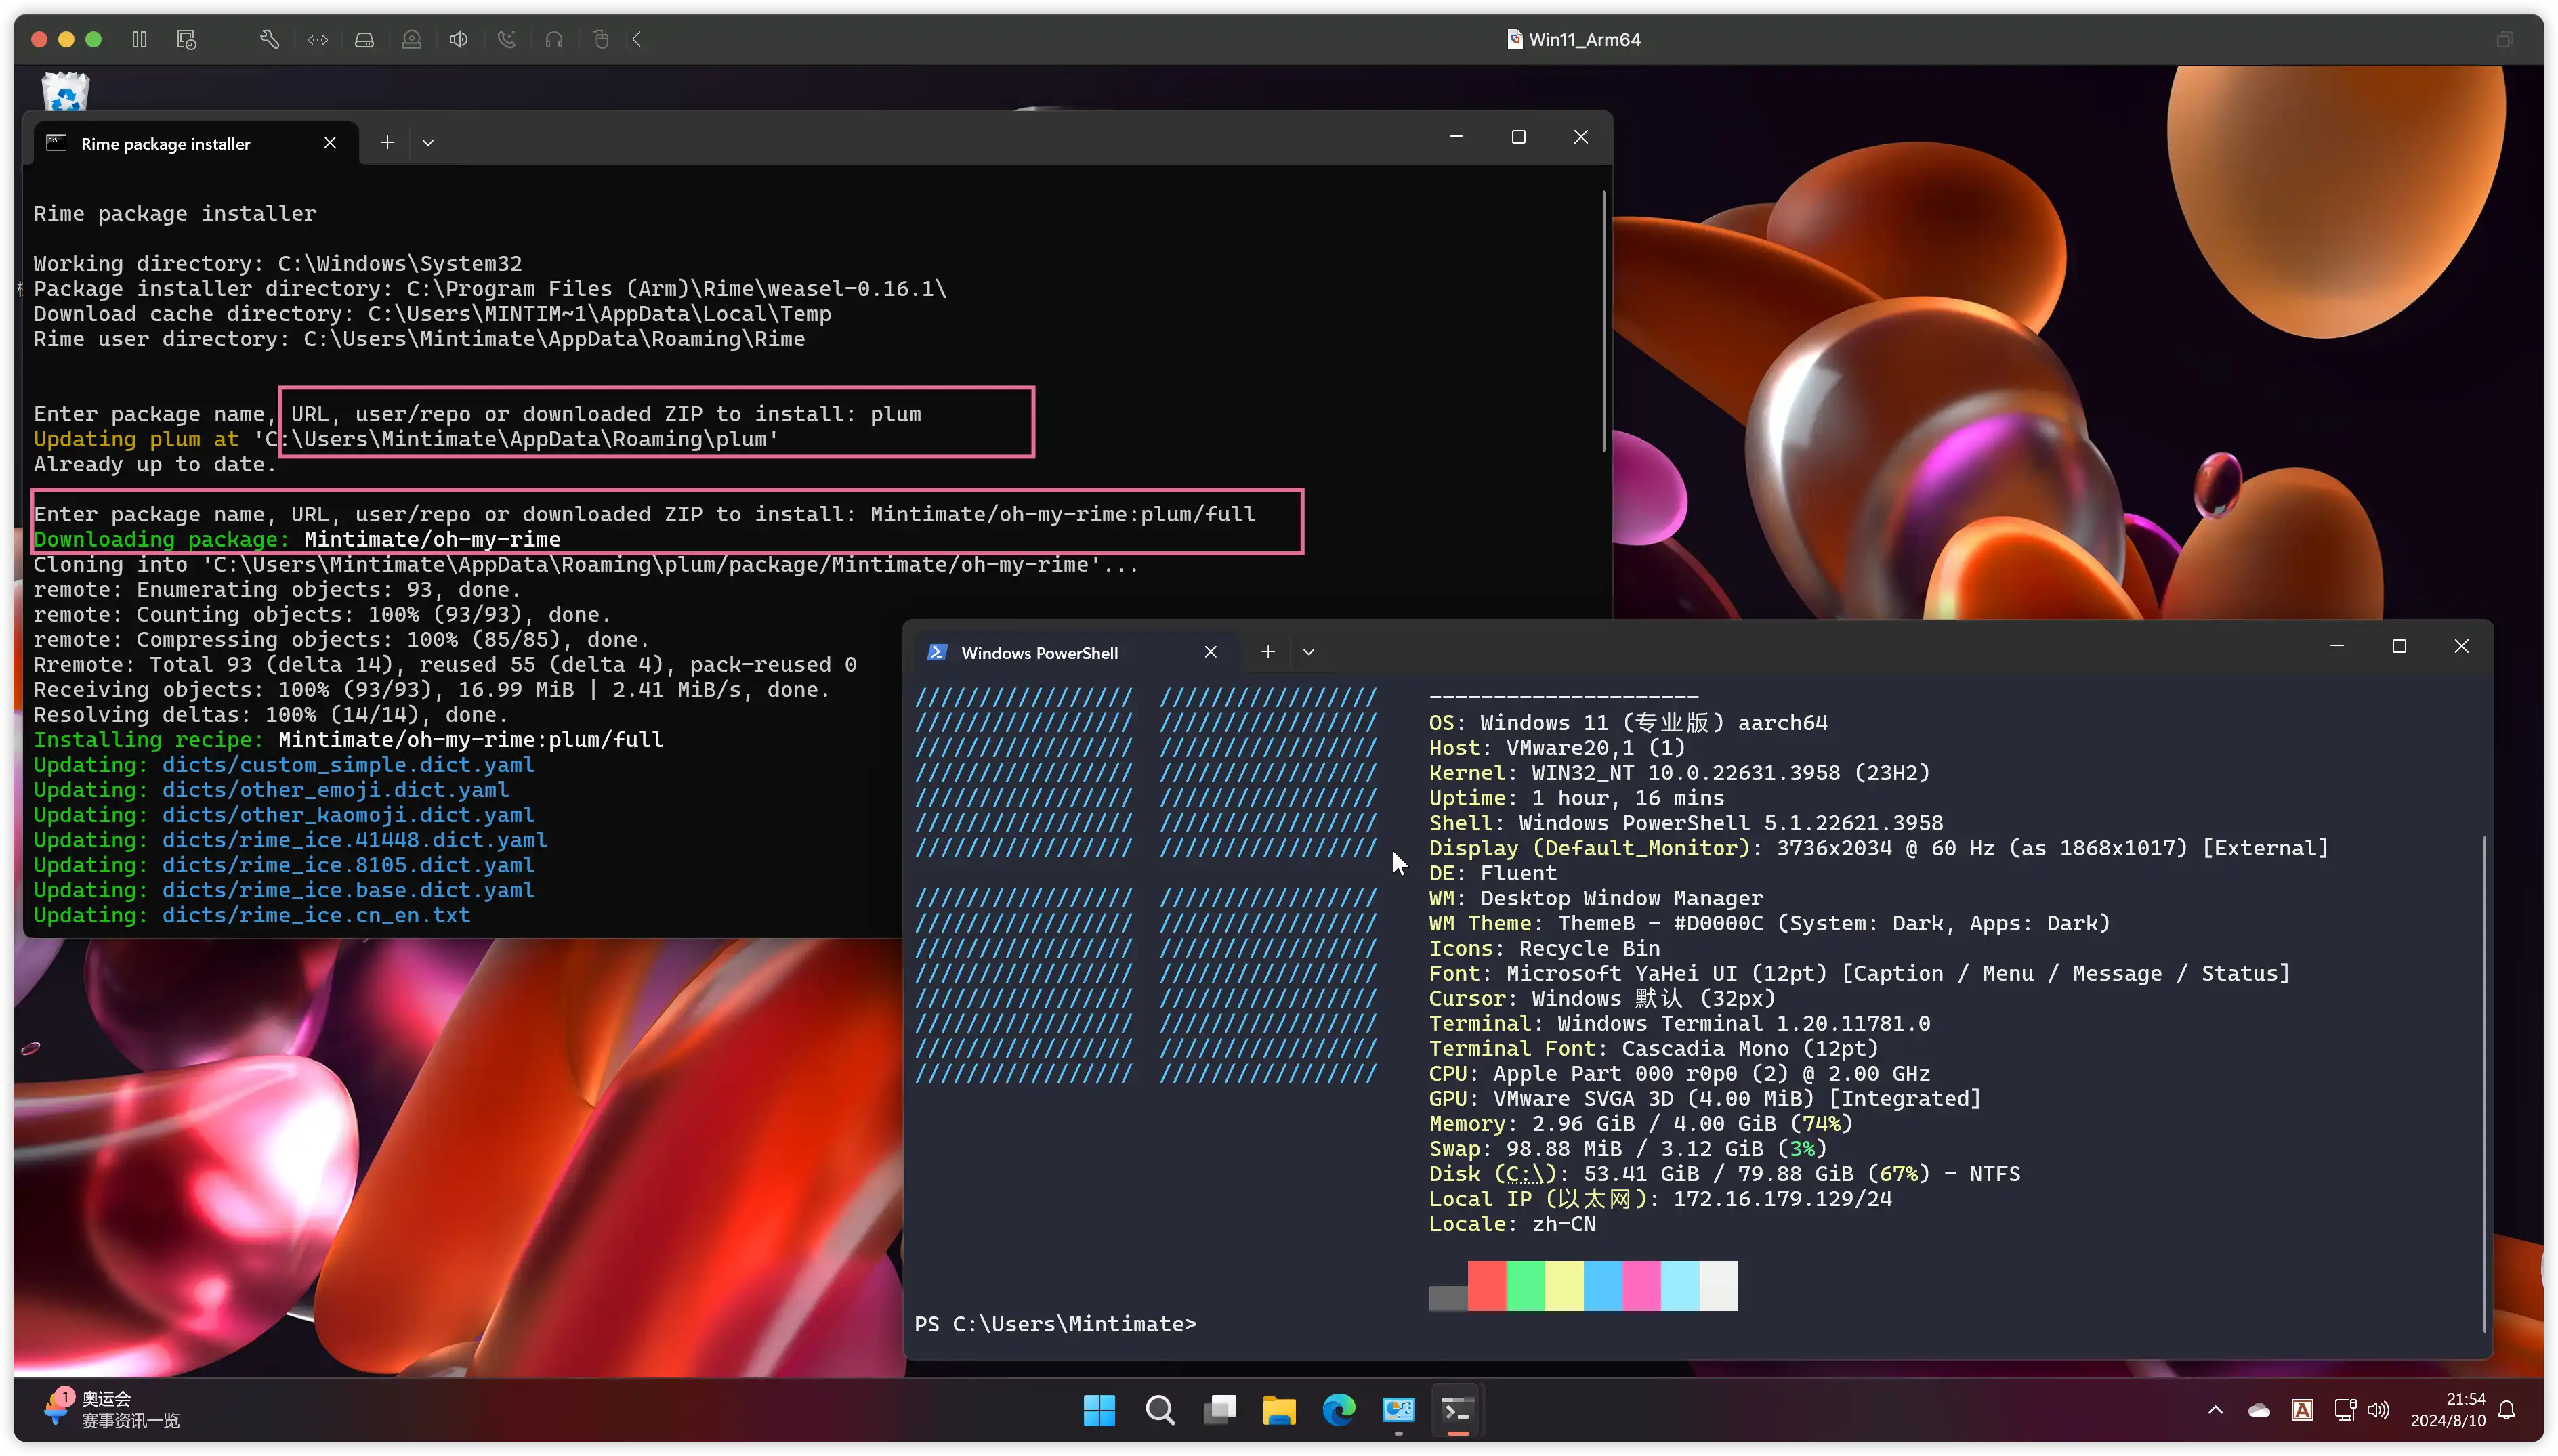This screenshot has width=2558, height=1456.
Task: Click the green color block in PowerShell output
Action: tap(1525, 1286)
